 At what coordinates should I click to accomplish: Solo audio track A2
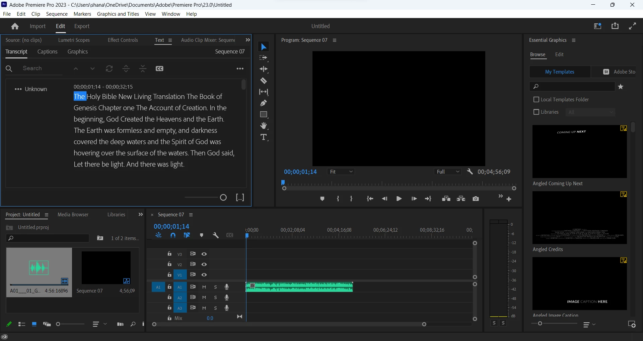pos(216,298)
